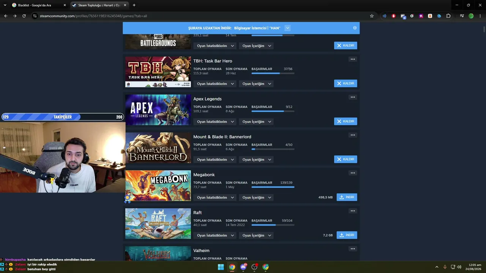Expand Oyun İstatistiklerim for Raft
The height and width of the screenshot is (273, 486).
click(x=215, y=235)
